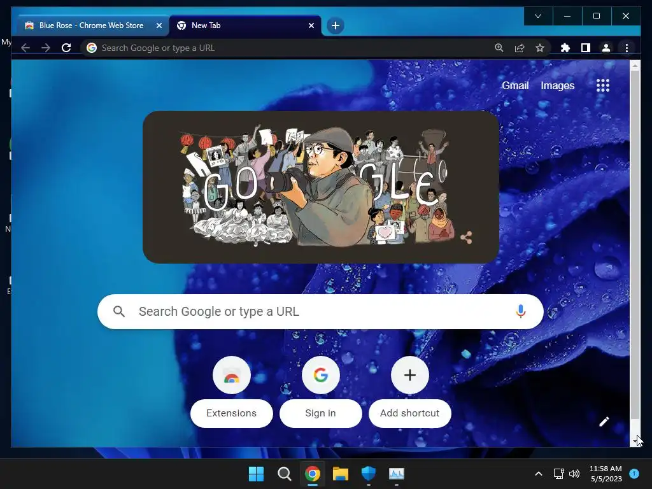Toggle the Chrome side panel icon

click(x=586, y=48)
